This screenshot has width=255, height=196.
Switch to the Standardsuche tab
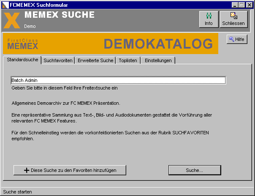(x=22, y=60)
